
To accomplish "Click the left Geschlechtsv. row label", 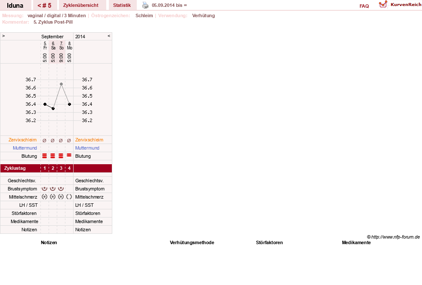I will click(x=22, y=181).
